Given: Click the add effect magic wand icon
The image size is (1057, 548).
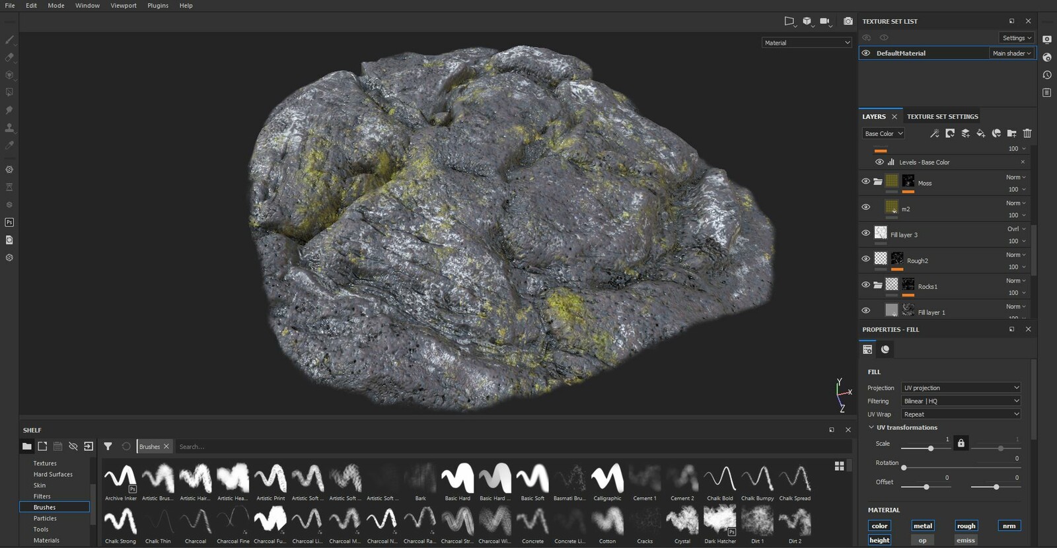Looking at the screenshot, I should click(934, 133).
